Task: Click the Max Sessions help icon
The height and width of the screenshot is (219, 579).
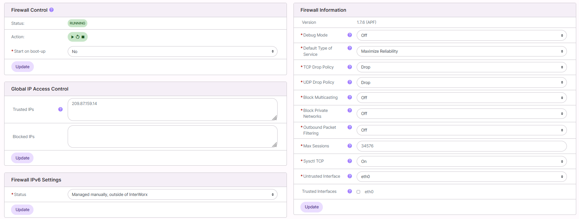Action: pyautogui.click(x=349, y=146)
